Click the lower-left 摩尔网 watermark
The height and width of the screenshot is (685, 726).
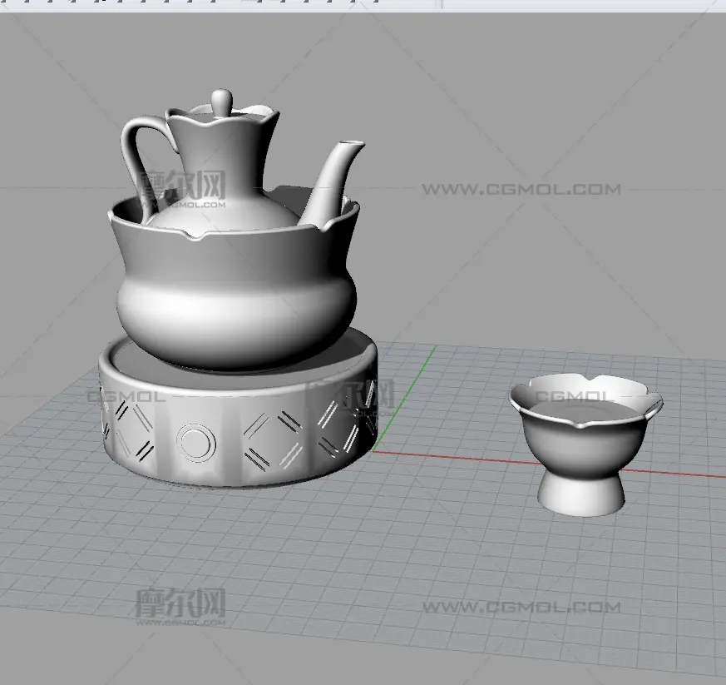[x=180, y=605]
